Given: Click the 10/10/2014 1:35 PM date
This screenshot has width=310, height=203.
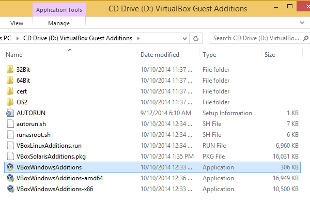Looking at the screenshot, I should click(167, 157).
